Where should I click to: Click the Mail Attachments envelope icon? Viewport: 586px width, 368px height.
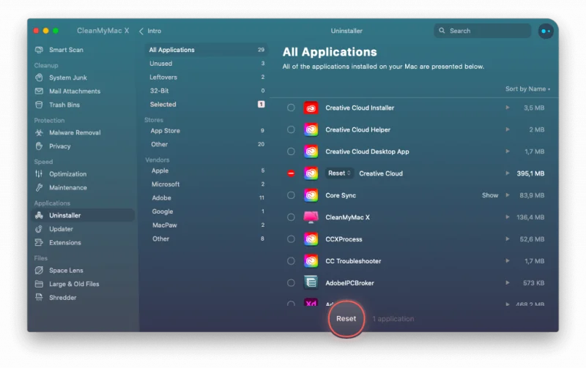coord(39,91)
